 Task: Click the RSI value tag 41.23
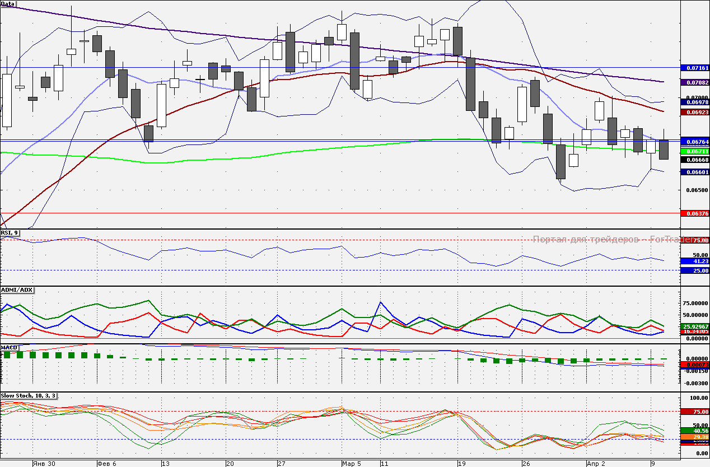point(695,261)
